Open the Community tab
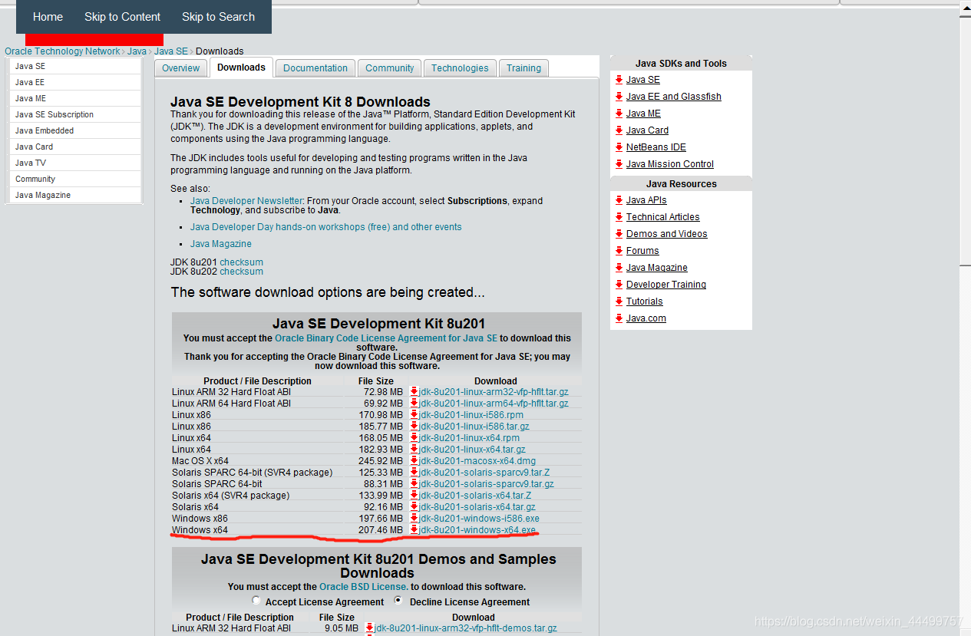Image resolution: width=971 pixels, height=636 pixels. pyautogui.click(x=390, y=68)
